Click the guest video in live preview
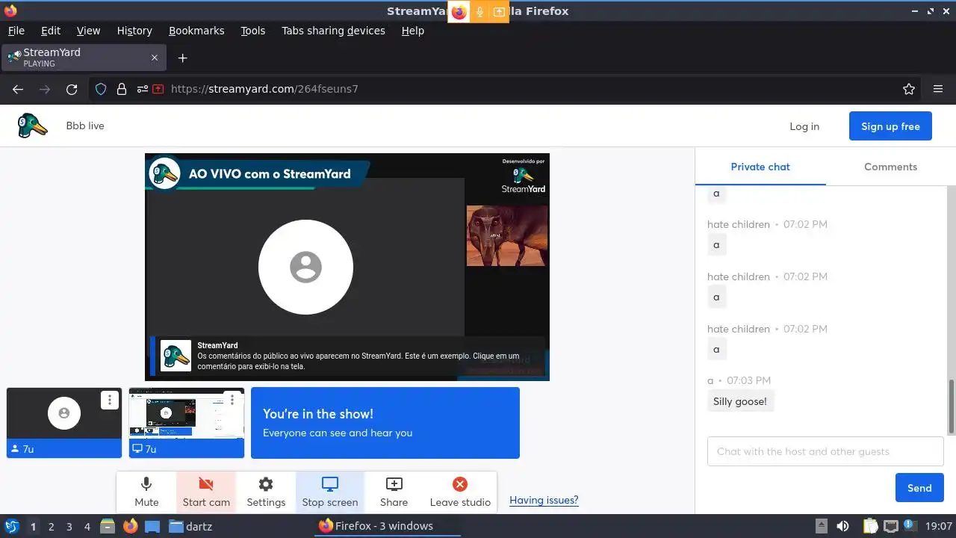The width and height of the screenshot is (956, 538). click(x=506, y=236)
